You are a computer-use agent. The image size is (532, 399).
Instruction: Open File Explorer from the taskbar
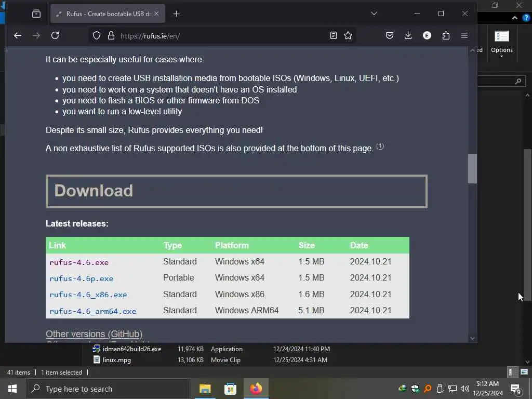(x=205, y=389)
